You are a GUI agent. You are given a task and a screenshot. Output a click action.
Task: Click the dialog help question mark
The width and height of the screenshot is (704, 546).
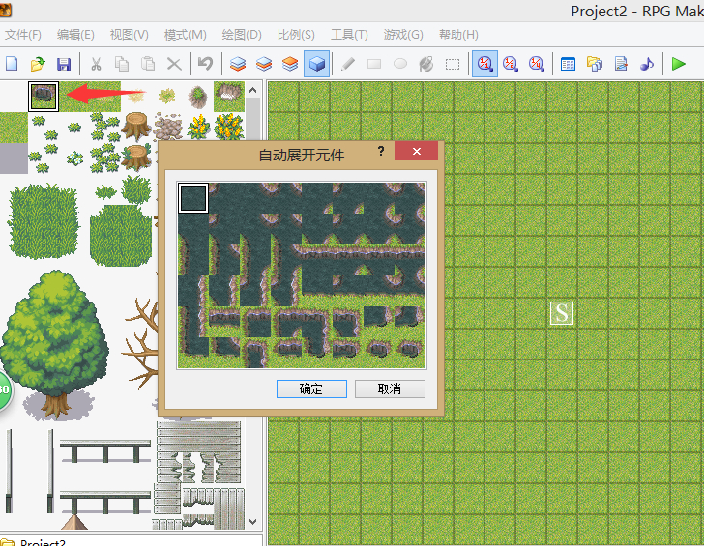click(381, 151)
